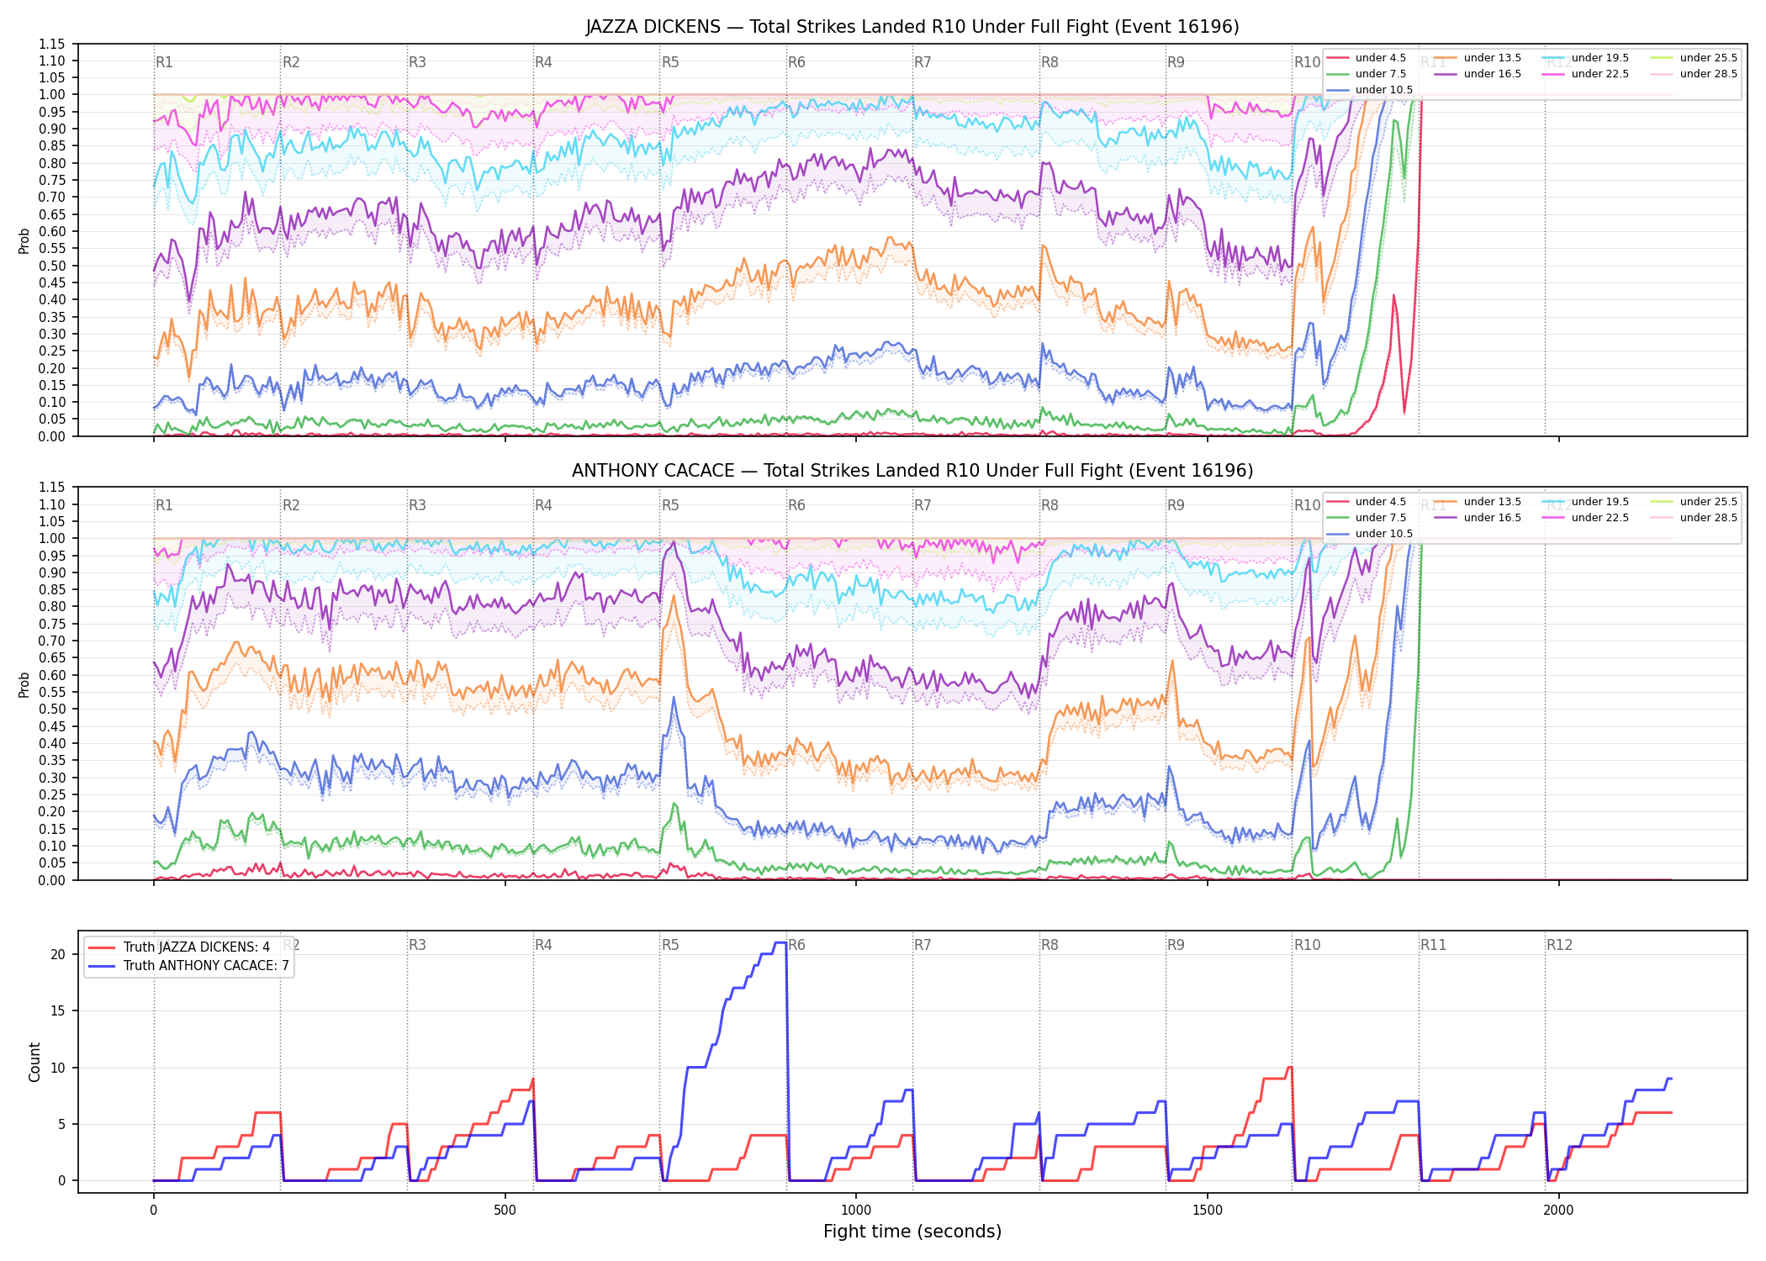
Task: Click the R12 label in the Count chart
Action: click(1559, 945)
